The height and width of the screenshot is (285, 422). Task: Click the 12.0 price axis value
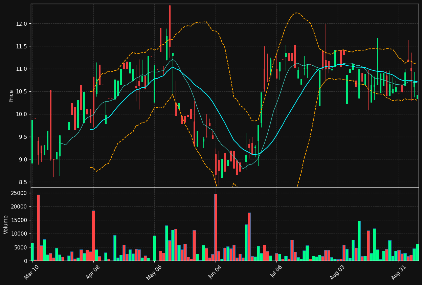click(22, 24)
